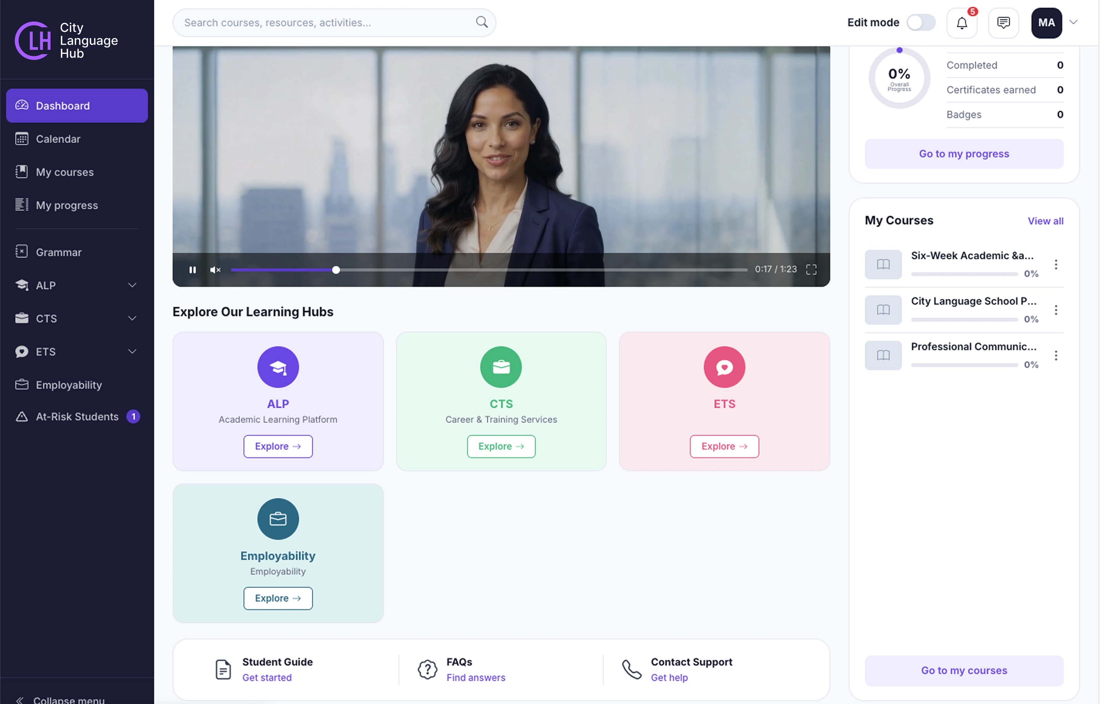Open Grammar in sidebar
The image size is (1100, 704).
tap(77, 252)
